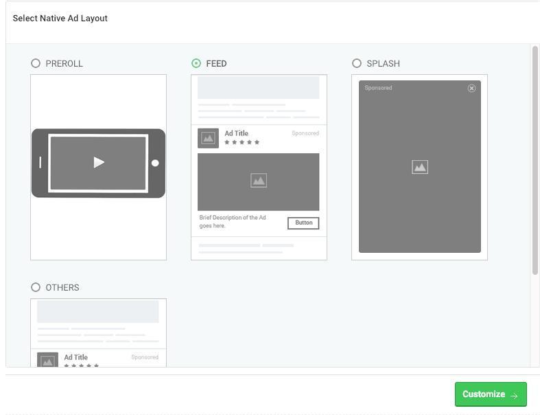Select the FEED layout radio button

click(x=196, y=63)
